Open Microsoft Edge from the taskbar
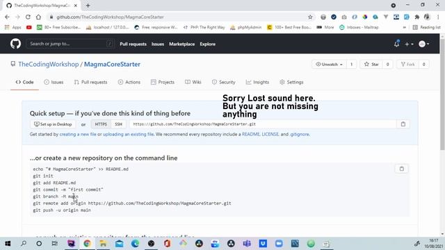Screen dimensions: 445x250 [135, 244]
